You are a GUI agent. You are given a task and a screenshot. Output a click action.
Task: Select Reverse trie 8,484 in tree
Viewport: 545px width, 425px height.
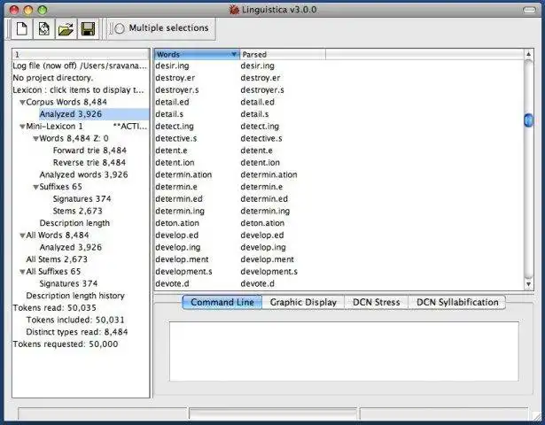90,163
